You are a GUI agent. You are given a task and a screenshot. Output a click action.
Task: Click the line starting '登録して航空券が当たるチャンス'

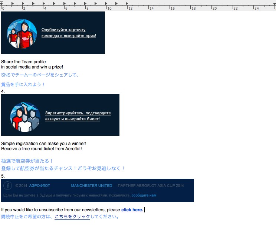63,168
